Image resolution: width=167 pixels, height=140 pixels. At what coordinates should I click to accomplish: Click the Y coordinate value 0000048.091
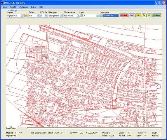tap(93, 133)
